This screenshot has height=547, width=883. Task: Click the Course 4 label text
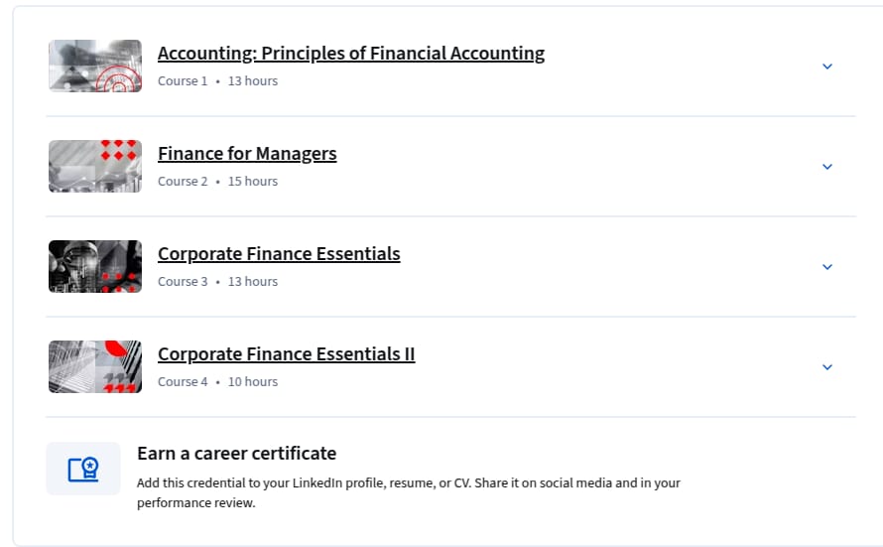coord(183,382)
